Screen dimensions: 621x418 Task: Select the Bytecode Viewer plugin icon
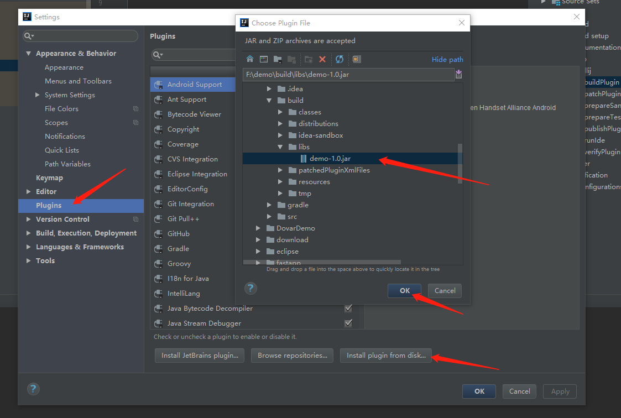click(158, 114)
